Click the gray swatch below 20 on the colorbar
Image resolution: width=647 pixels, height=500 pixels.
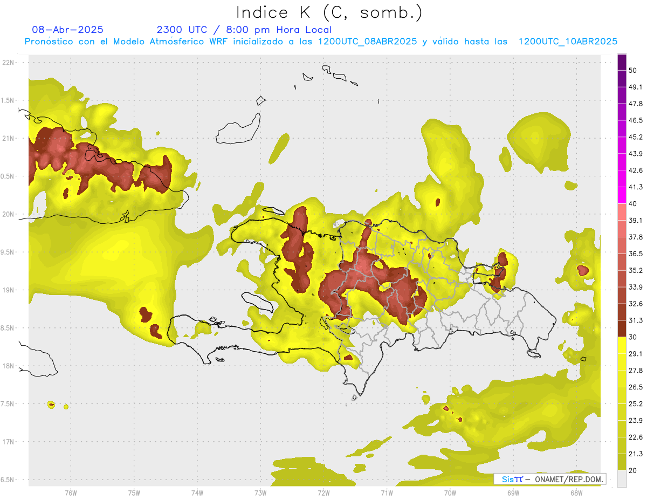coord(622,479)
